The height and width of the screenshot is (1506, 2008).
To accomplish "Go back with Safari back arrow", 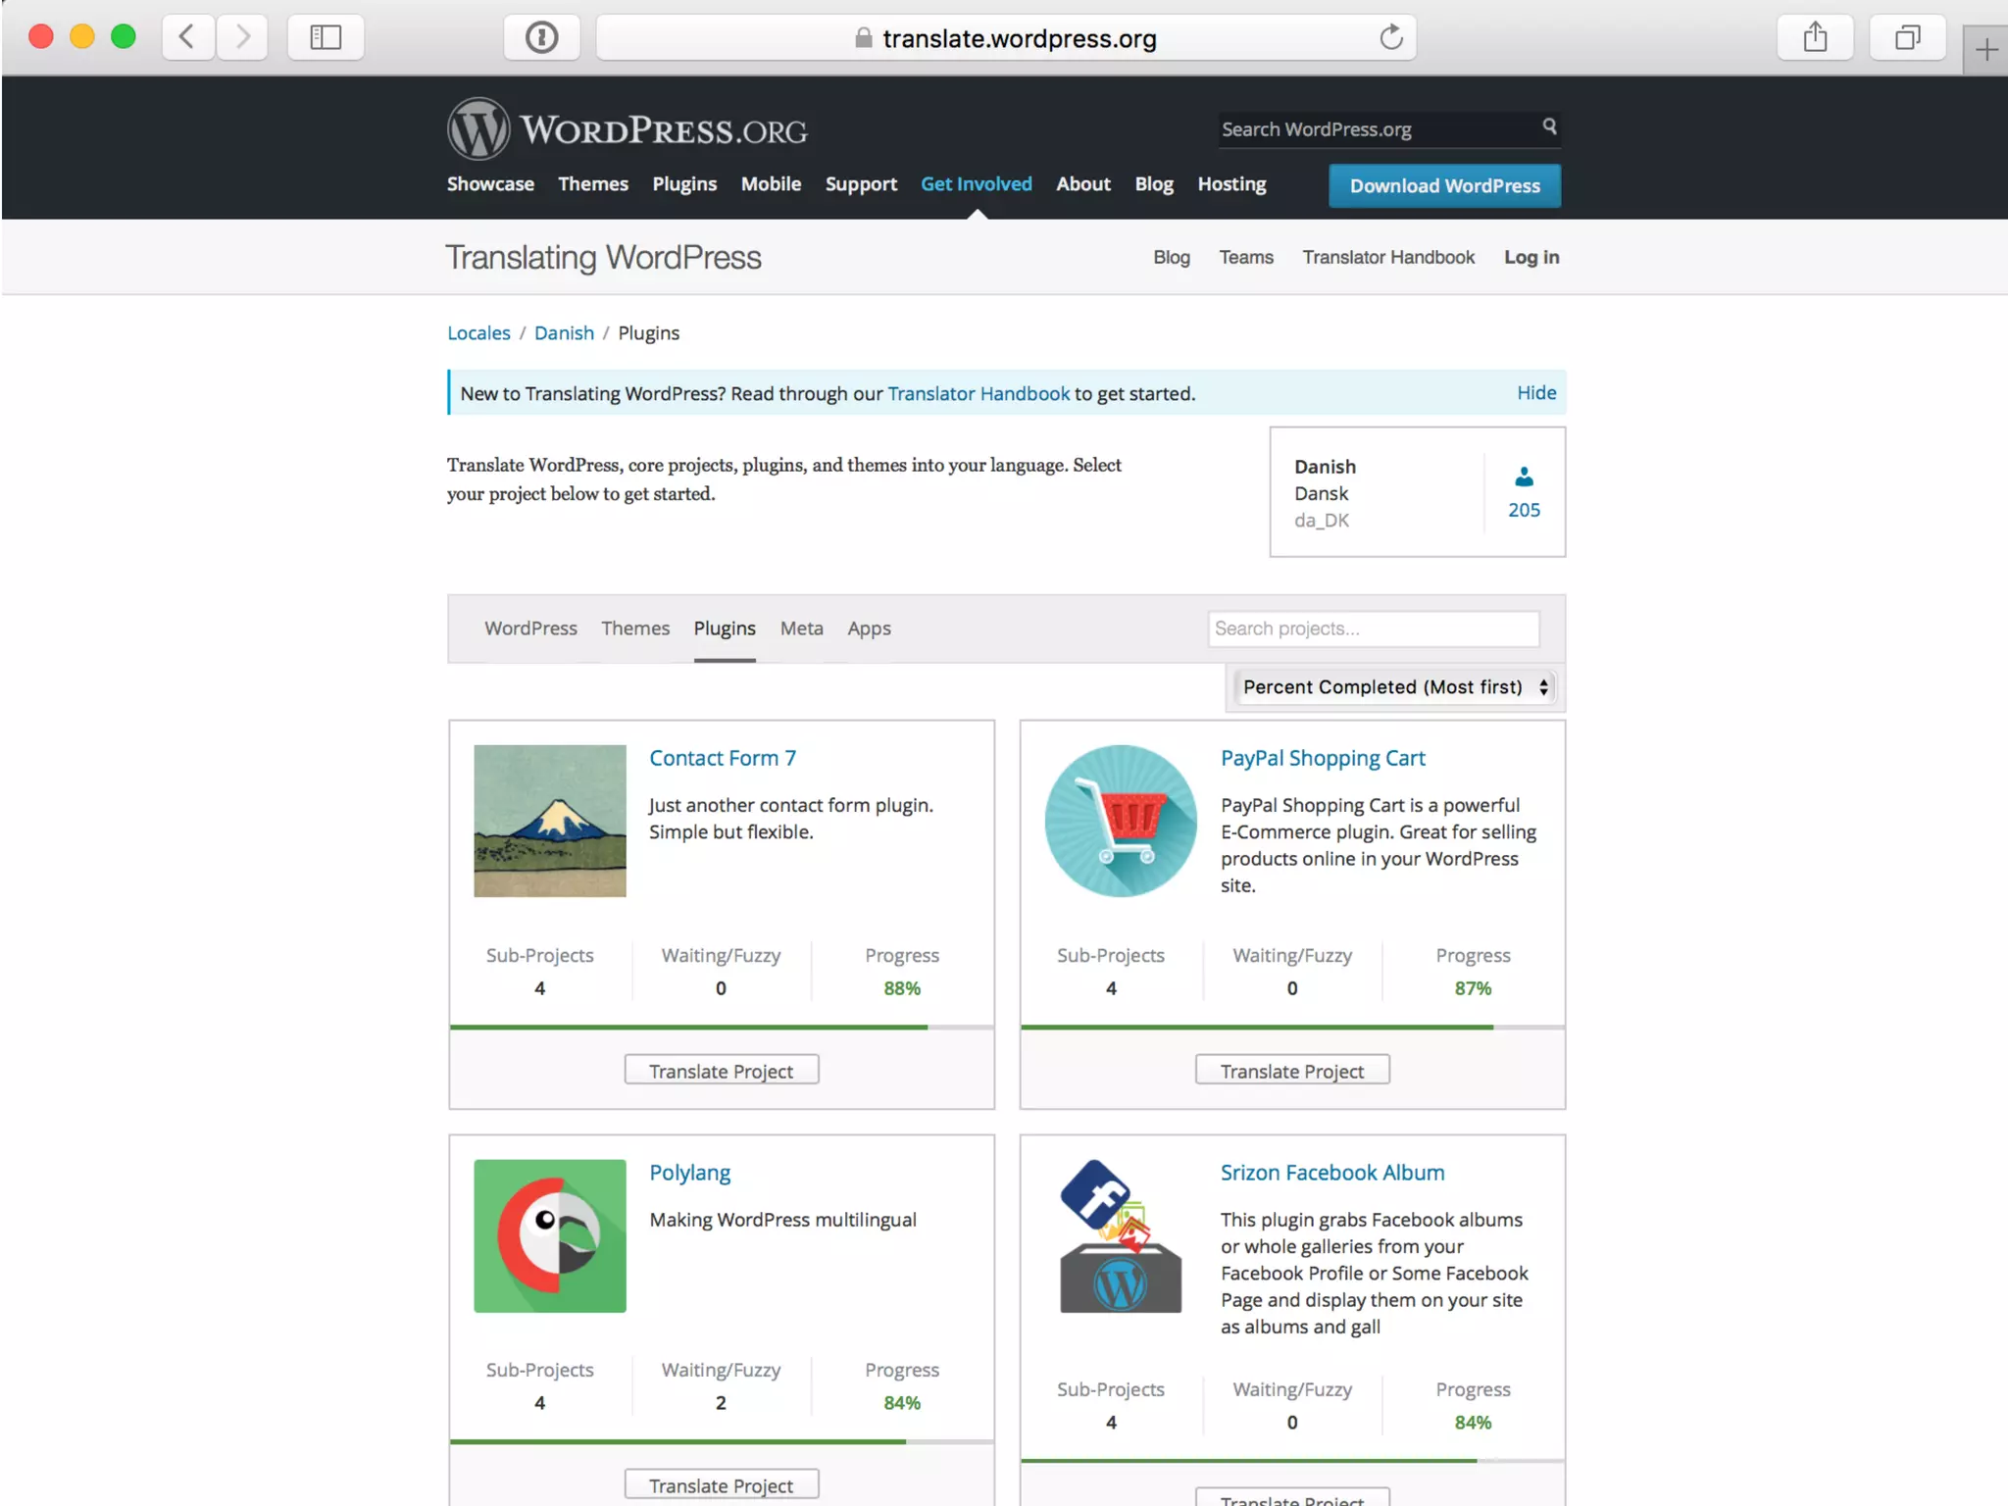I will [187, 38].
